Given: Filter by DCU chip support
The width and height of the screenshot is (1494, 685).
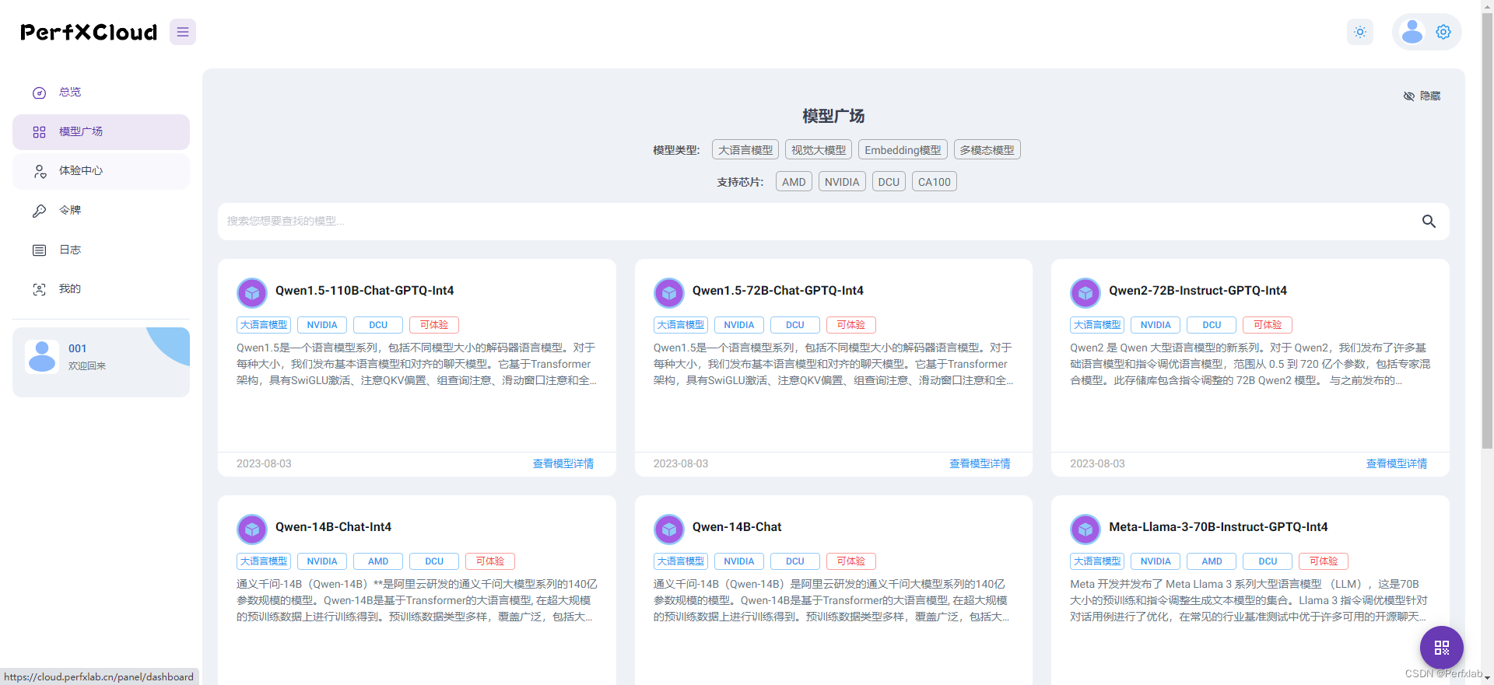Looking at the screenshot, I should pos(889,182).
